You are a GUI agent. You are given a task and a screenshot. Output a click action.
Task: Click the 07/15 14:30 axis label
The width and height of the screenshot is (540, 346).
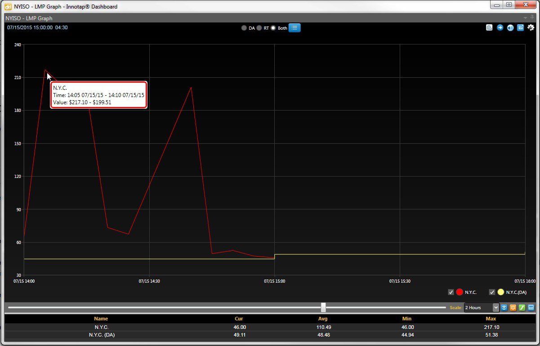pos(149,281)
